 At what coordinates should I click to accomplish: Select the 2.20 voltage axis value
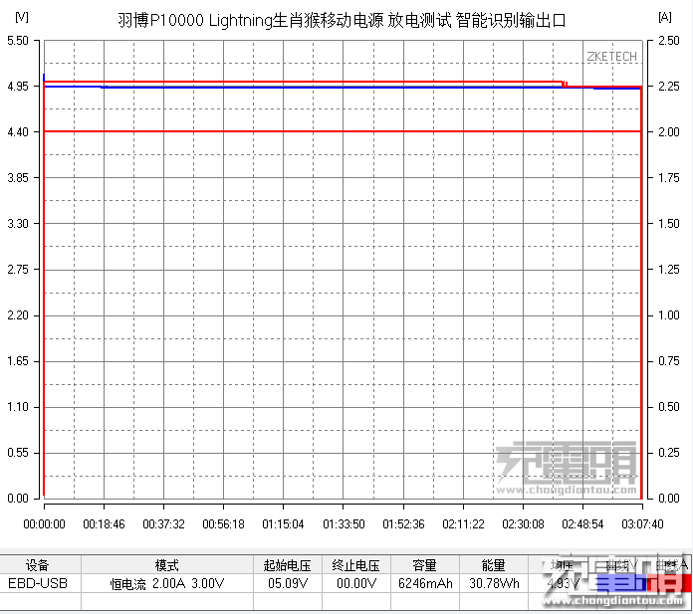pyautogui.click(x=18, y=315)
